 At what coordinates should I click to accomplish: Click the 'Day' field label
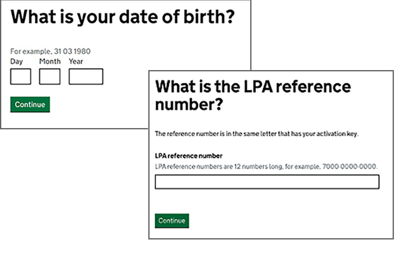click(17, 61)
